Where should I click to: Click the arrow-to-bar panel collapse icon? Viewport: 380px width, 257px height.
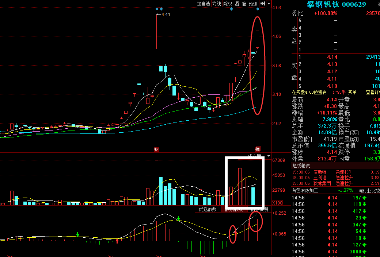[262, 4]
